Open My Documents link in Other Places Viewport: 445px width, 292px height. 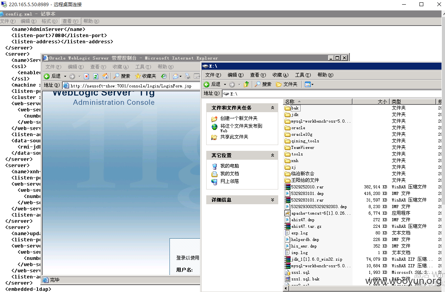pyautogui.click(x=229, y=173)
